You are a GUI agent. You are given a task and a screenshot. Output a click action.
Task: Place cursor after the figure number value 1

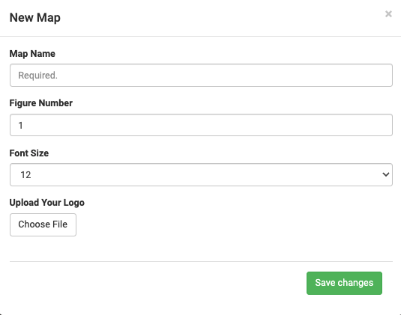coord(23,126)
